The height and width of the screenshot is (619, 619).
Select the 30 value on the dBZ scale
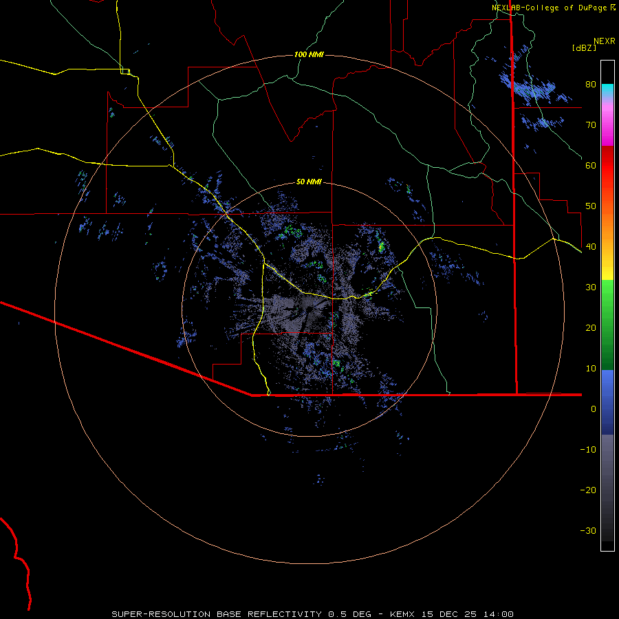coord(591,287)
